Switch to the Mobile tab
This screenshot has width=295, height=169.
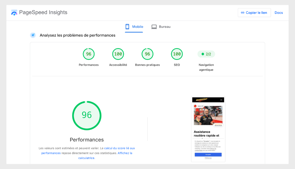click(x=134, y=27)
